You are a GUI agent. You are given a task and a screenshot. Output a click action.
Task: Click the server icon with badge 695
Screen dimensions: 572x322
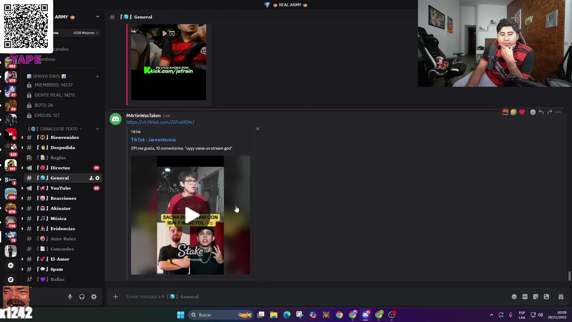coord(11,193)
